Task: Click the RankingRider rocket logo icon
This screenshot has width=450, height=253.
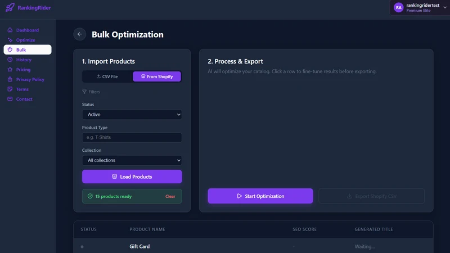Action: [10, 7]
